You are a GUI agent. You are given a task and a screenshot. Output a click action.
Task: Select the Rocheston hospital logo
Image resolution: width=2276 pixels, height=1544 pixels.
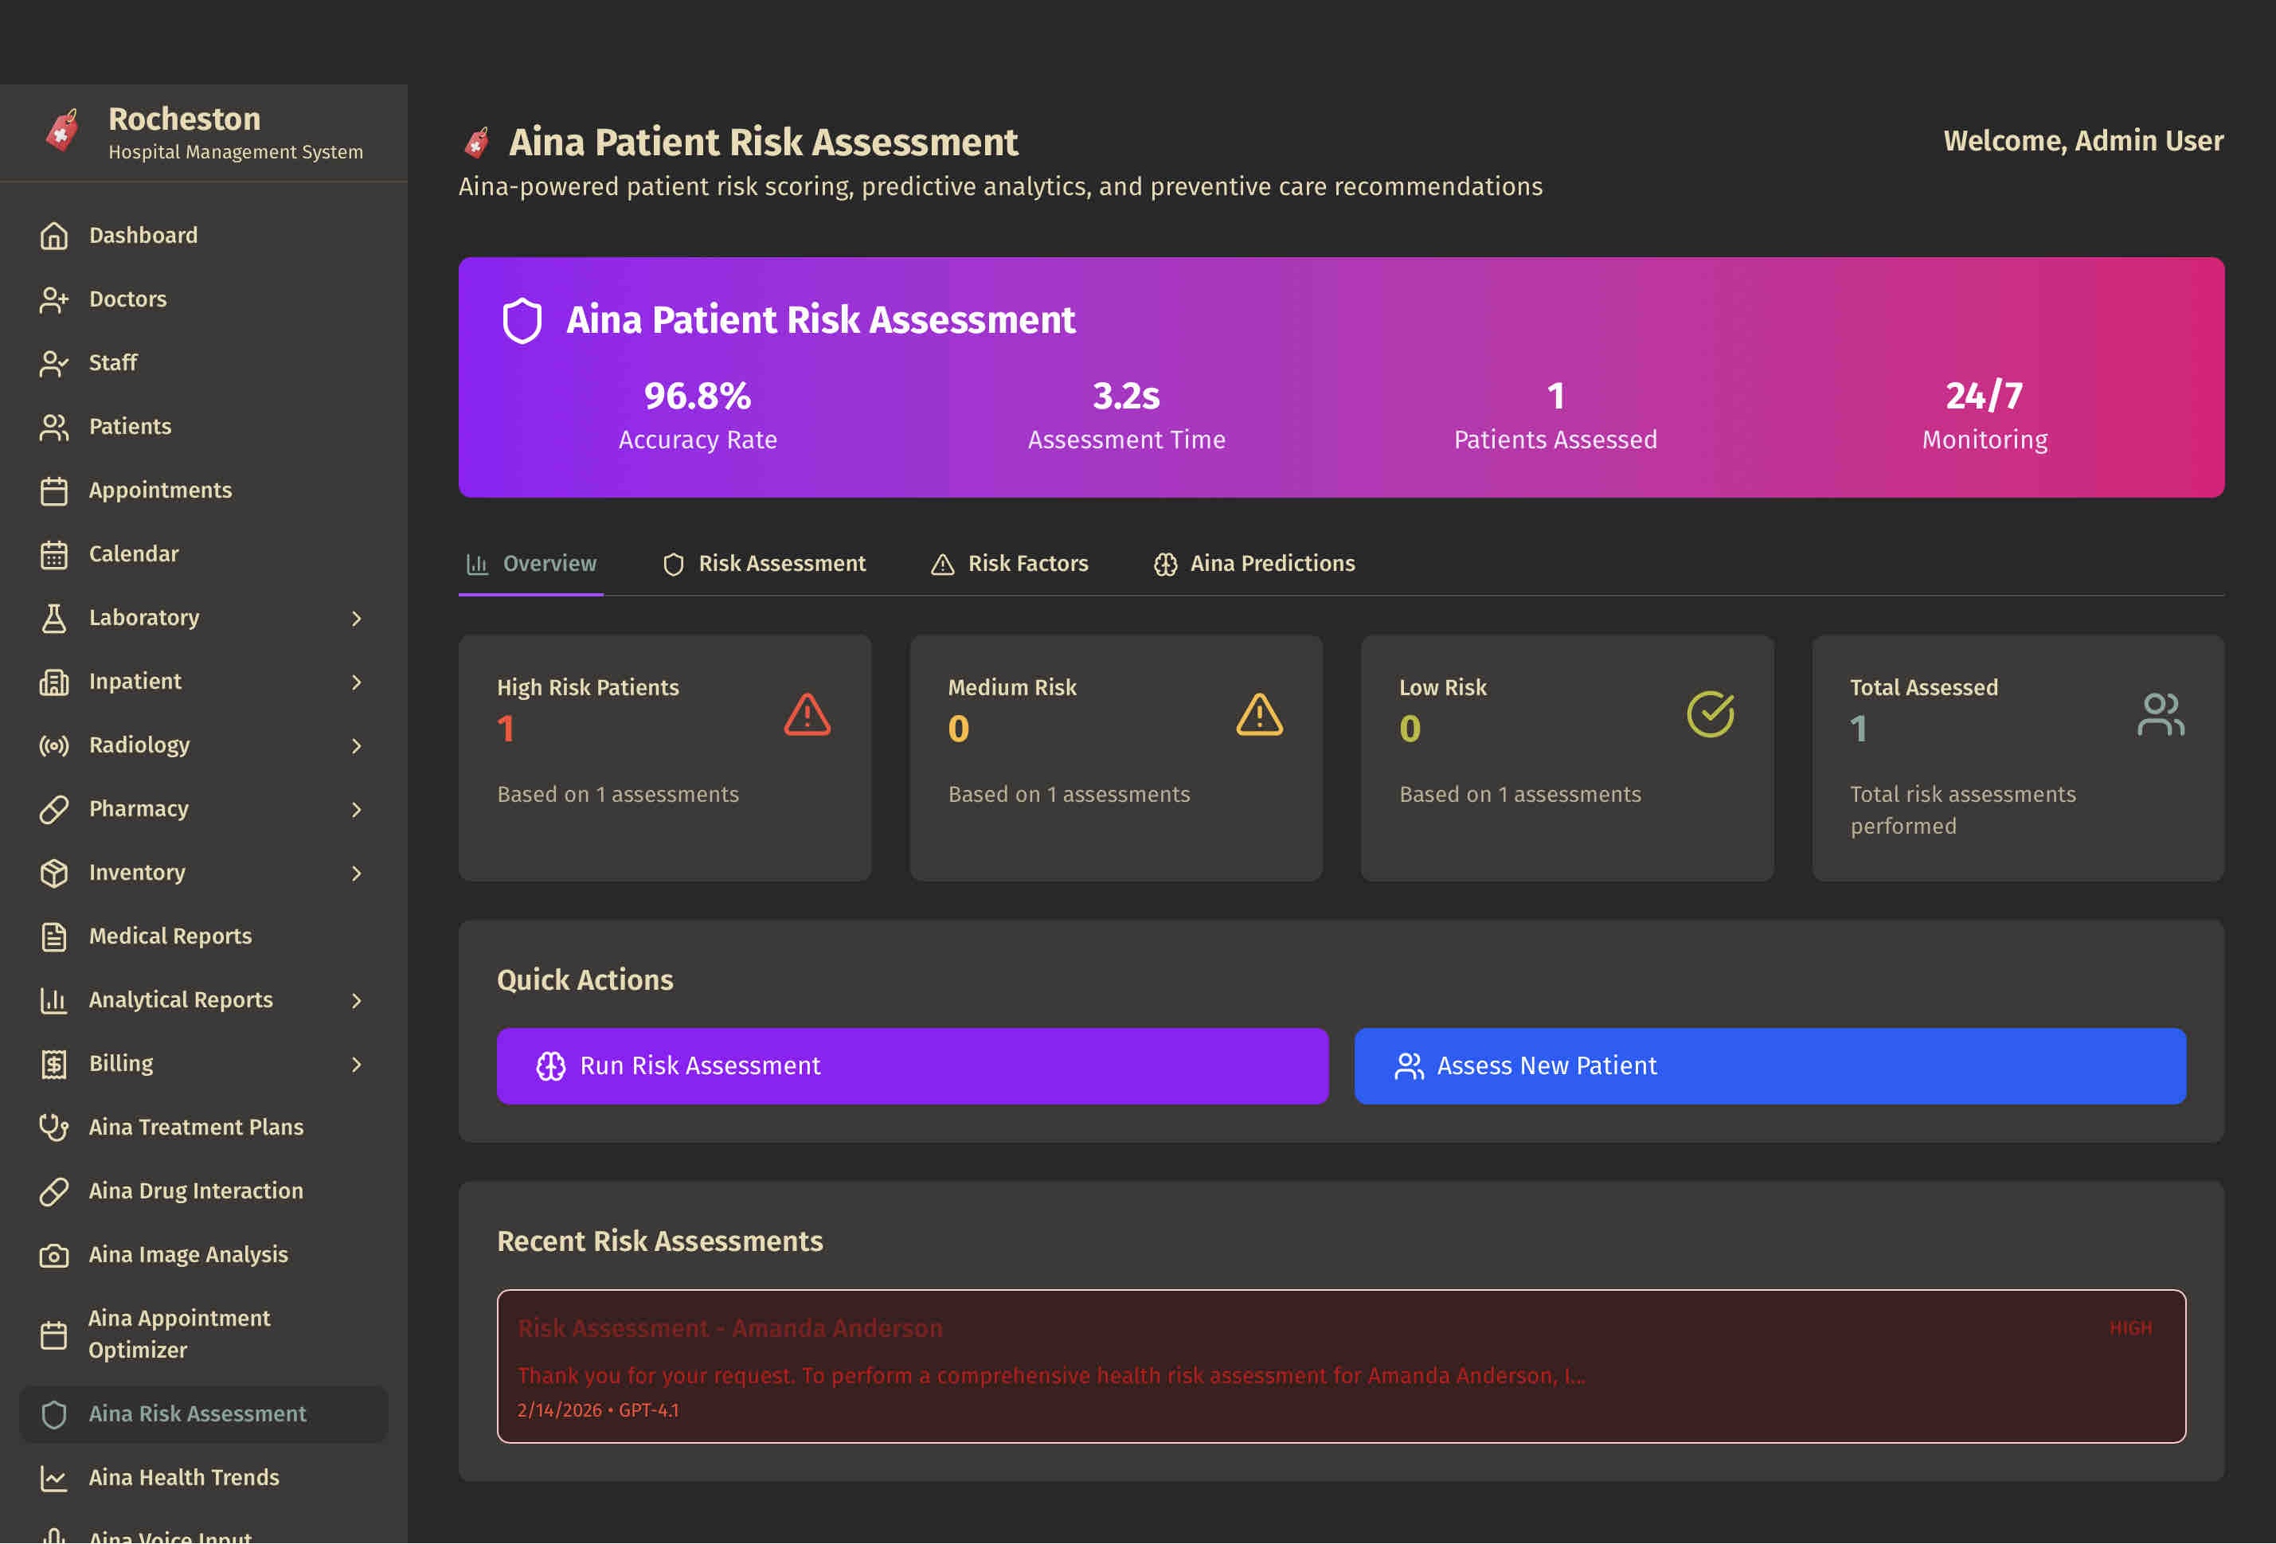click(61, 131)
